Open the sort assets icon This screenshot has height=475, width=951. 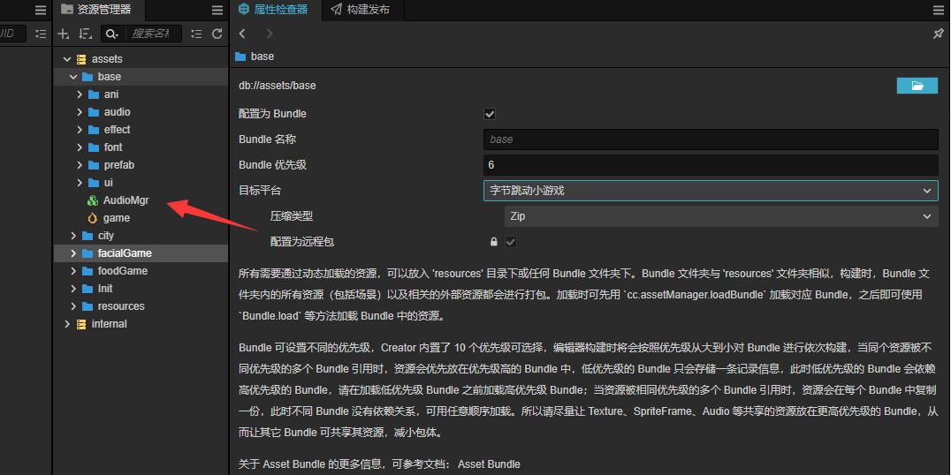[x=85, y=34]
